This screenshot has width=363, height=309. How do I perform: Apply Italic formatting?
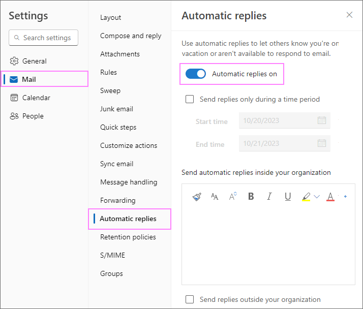coord(269,197)
